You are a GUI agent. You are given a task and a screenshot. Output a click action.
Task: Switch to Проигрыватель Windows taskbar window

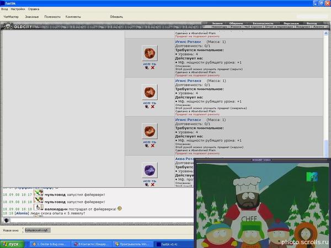point(133,244)
